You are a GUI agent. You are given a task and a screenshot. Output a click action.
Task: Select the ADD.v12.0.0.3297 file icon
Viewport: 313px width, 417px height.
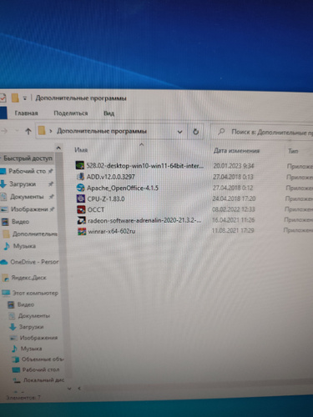point(80,177)
